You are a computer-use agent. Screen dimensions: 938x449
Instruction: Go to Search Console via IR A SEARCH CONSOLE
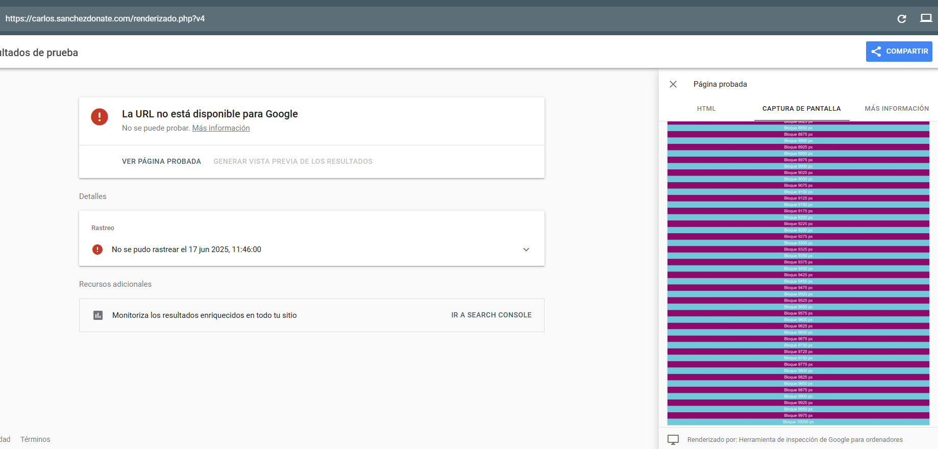point(491,315)
